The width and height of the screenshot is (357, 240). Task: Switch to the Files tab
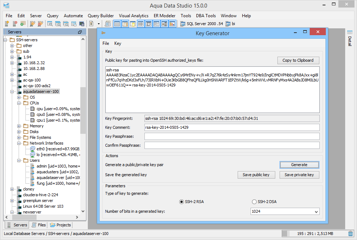coord(39,225)
